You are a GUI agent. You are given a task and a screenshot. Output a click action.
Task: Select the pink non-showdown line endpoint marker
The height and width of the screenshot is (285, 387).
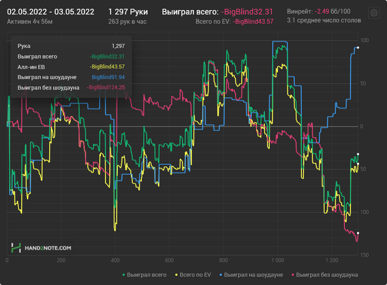tap(358, 233)
